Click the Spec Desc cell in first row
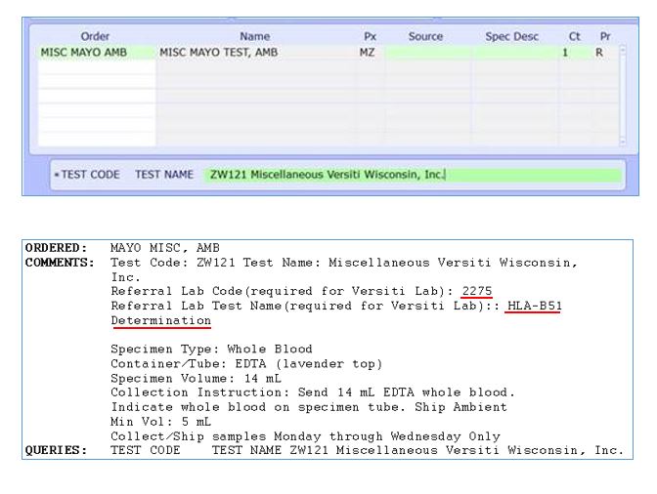The height and width of the screenshot is (494, 657). point(512,53)
